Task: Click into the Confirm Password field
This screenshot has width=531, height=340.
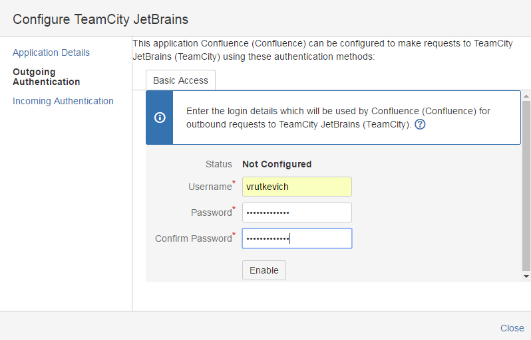Action: (297, 238)
